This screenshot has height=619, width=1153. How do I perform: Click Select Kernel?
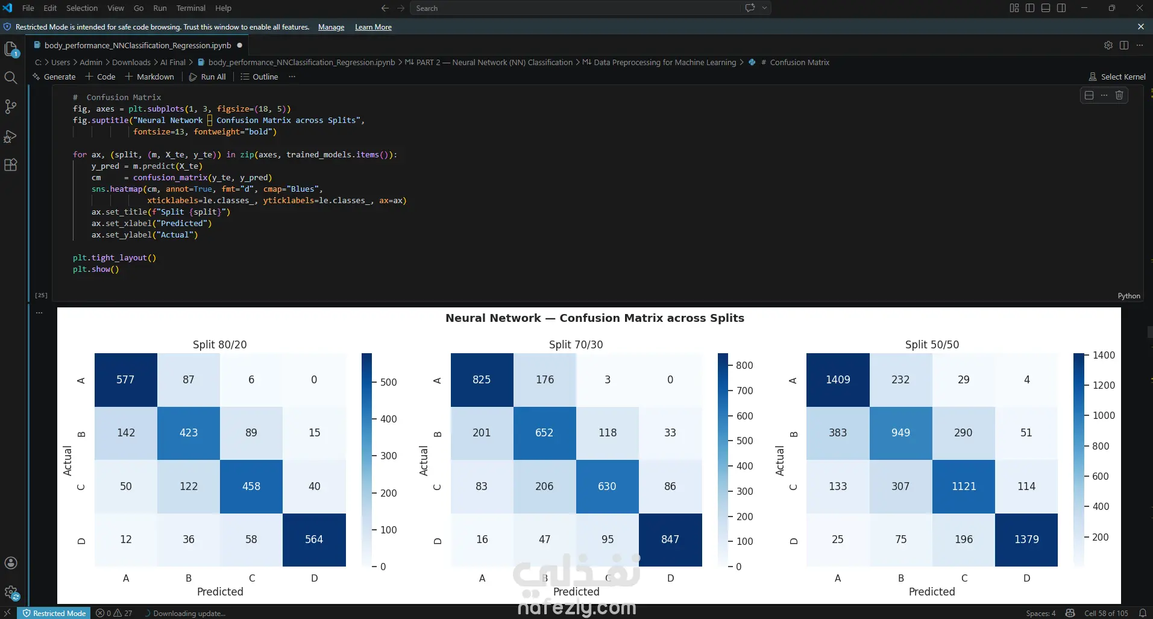(x=1117, y=77)
